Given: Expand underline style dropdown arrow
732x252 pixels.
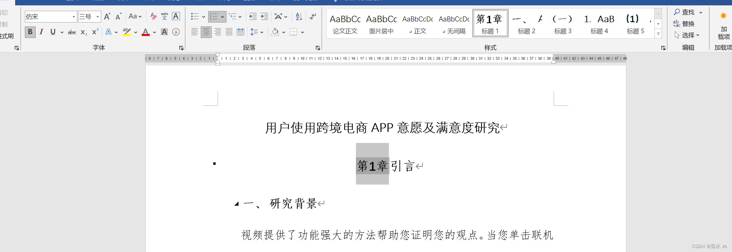Looking at the screenshot, I should tap(62, 33).
